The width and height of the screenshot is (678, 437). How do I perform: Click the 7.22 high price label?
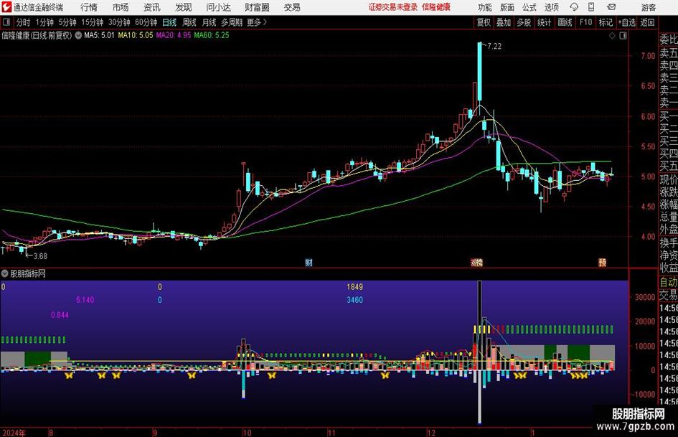tap(494, 47)
